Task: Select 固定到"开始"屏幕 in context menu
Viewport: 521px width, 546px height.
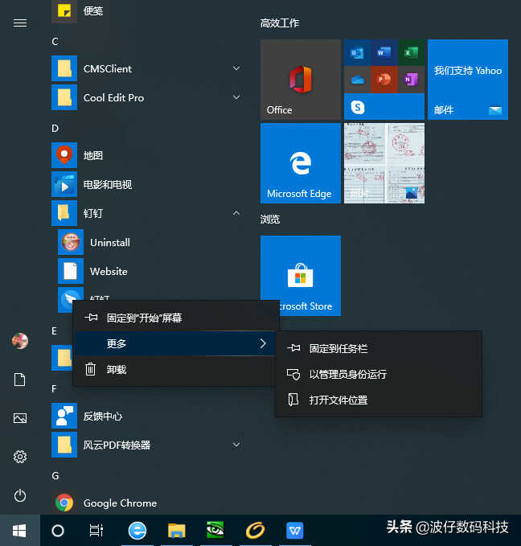Action: tap(177, 318)
